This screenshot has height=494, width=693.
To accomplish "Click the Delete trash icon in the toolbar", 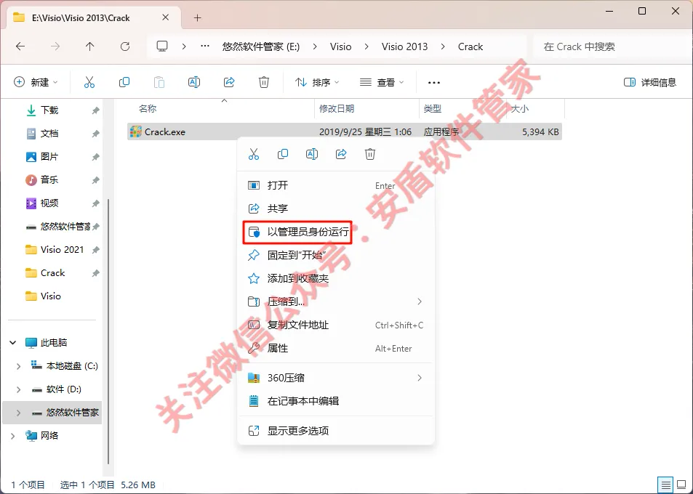I will pyautogui.click(x=264, y=82).
